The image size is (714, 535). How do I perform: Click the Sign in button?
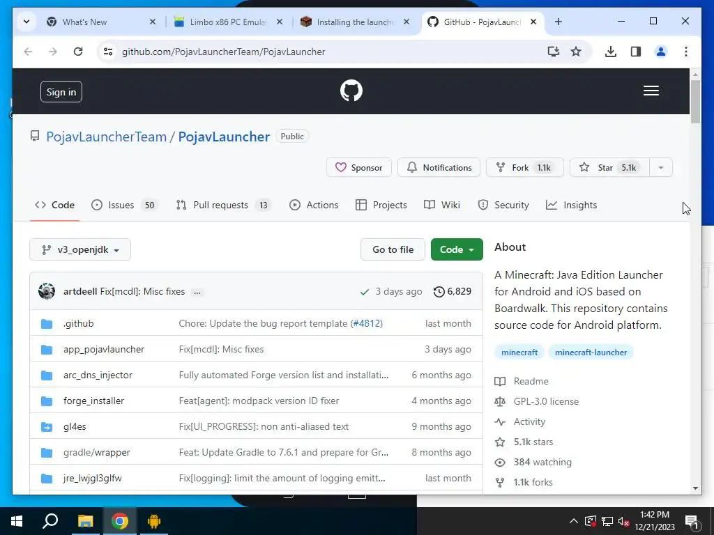pyautogui.click(x=61, y=92)
